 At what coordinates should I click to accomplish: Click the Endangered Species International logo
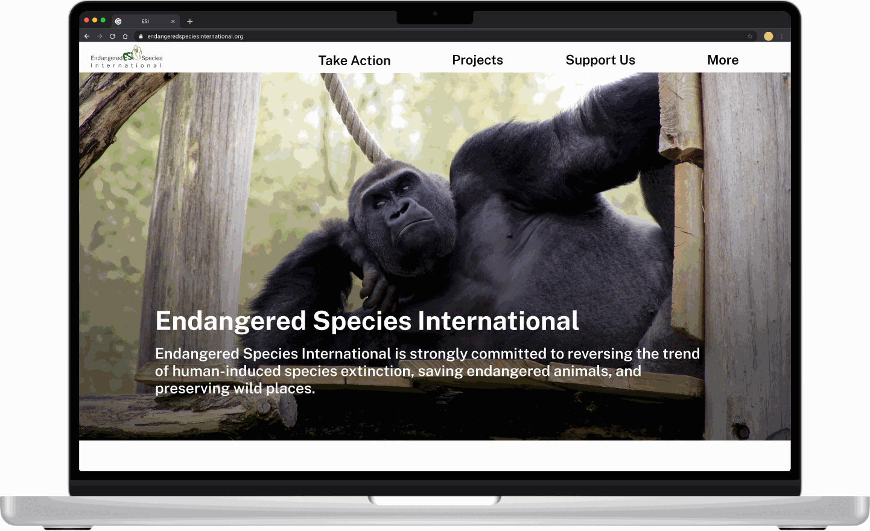(126, 57)
